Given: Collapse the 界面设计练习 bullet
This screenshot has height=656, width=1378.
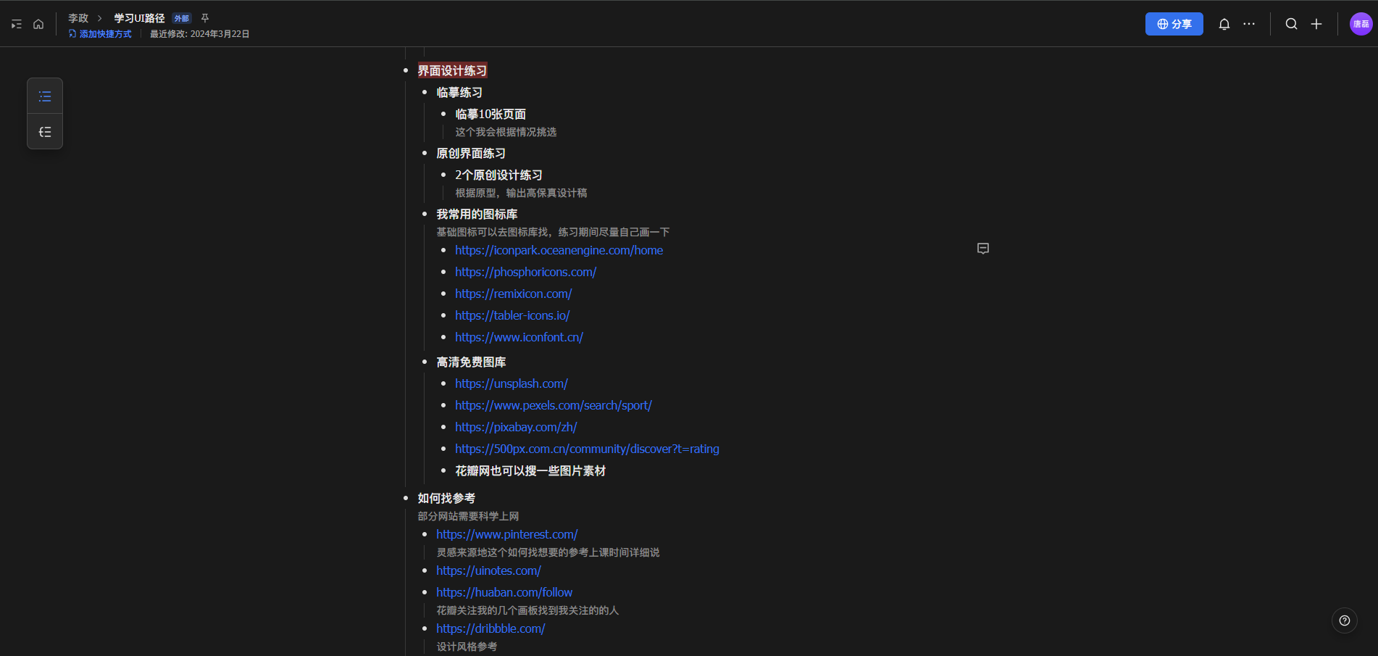Looking at the screenshot, I should coord(406,71).
